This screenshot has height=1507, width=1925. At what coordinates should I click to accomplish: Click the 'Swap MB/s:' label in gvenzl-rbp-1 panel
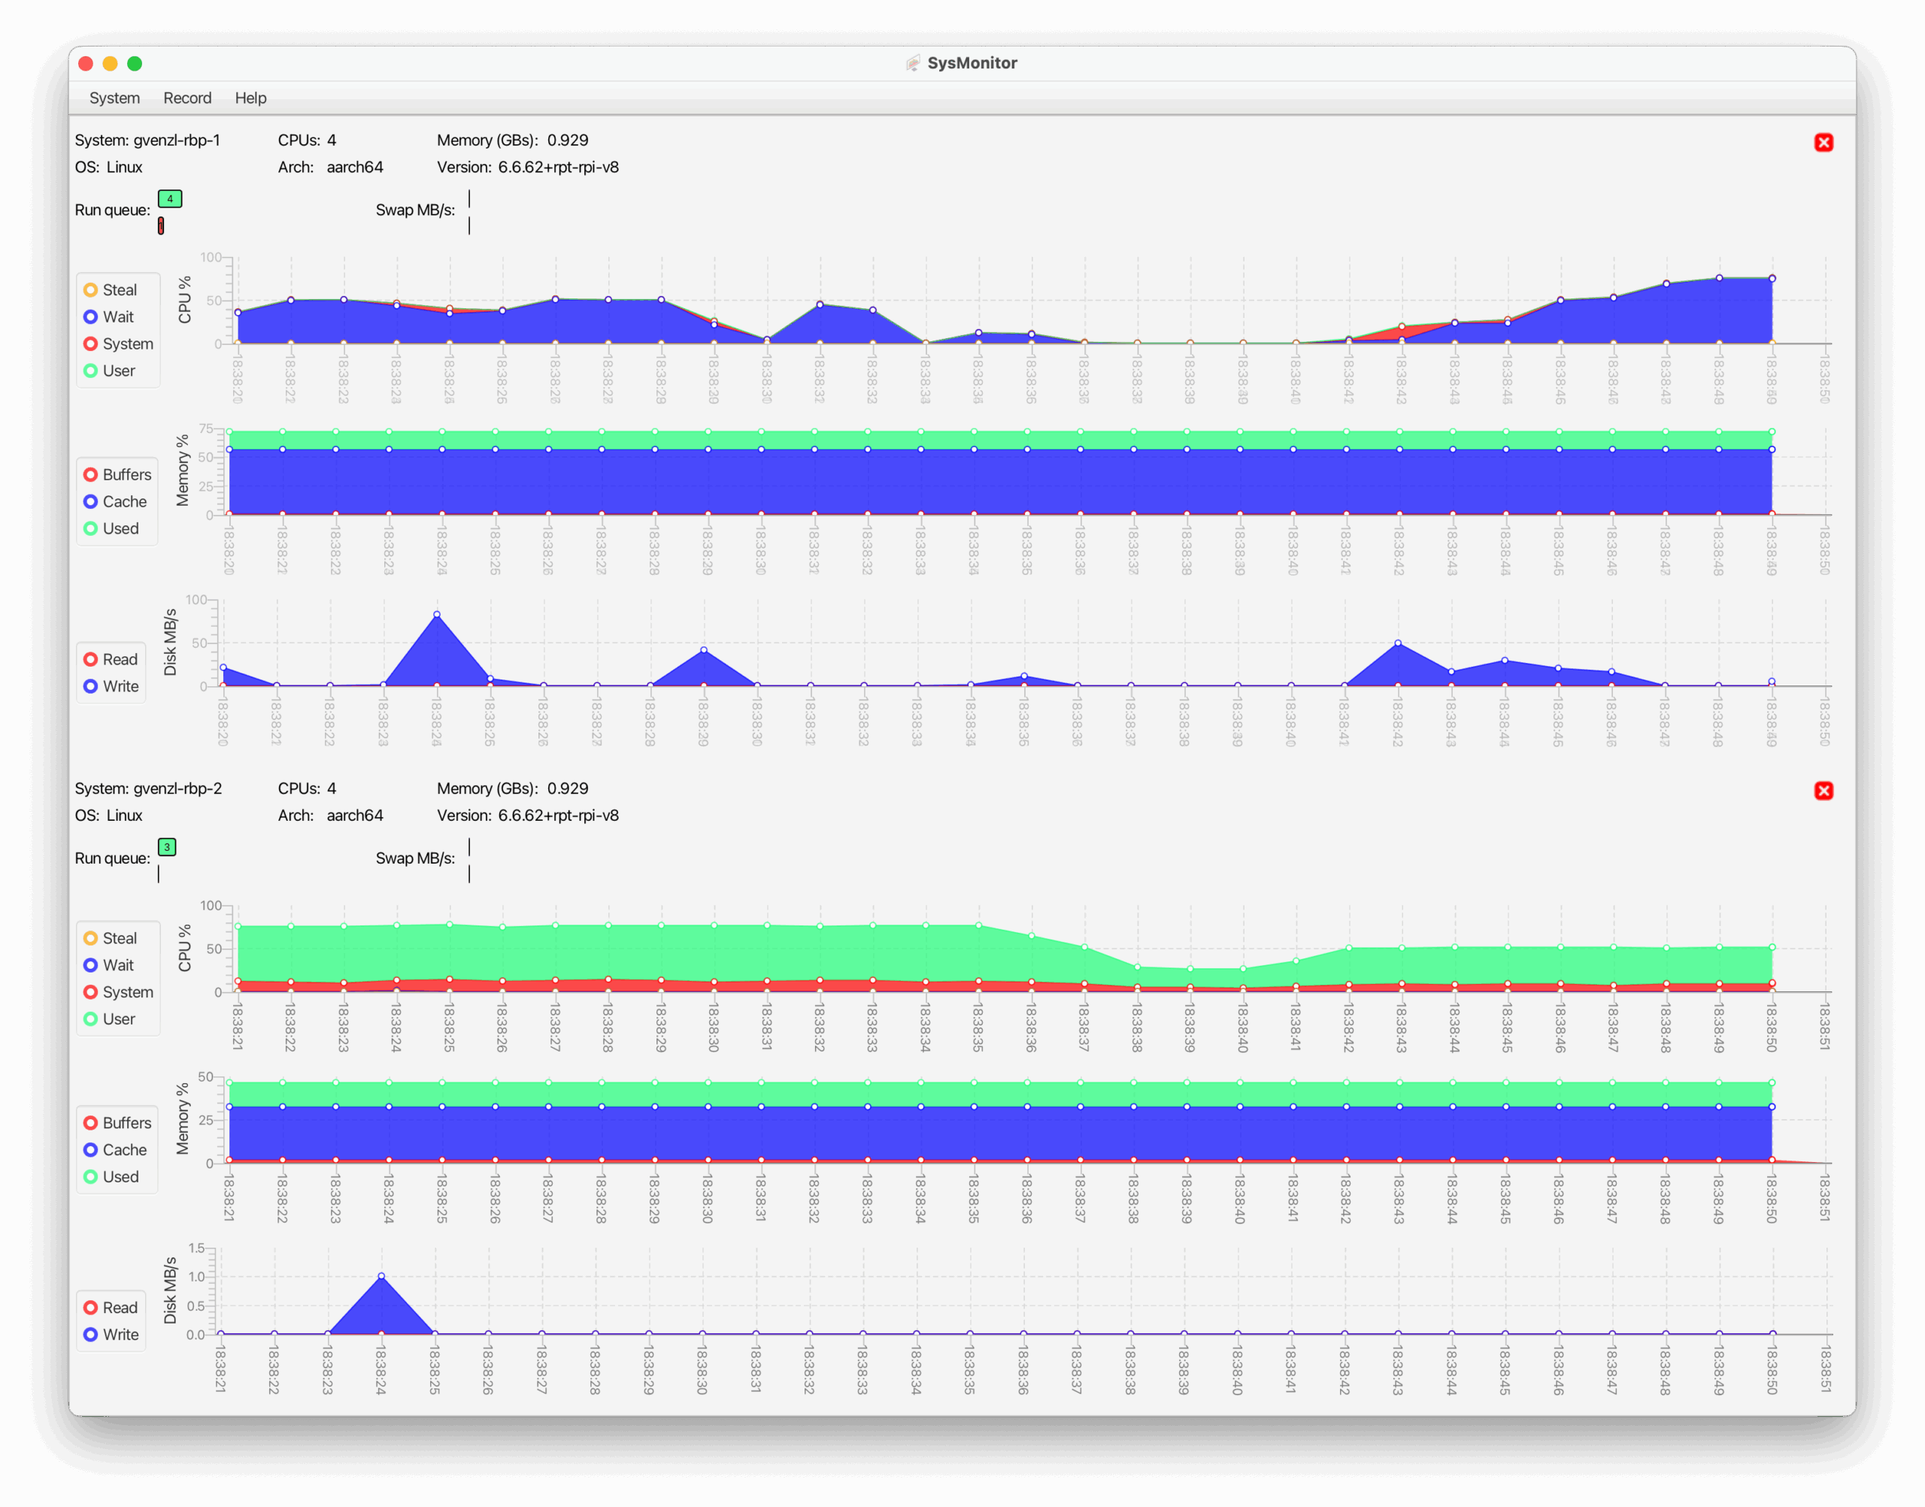416,210
